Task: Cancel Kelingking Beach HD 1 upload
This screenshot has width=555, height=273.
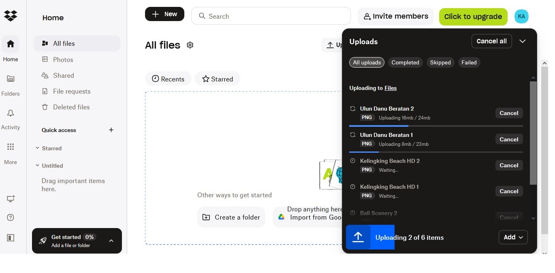Action: pos(509,191)
